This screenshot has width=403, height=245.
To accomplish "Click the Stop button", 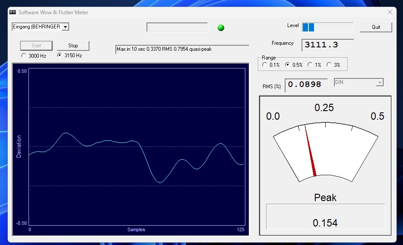I will (x=73, y=46).
